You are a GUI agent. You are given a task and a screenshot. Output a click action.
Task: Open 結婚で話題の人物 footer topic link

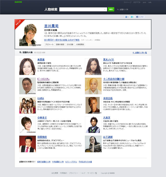44,162
